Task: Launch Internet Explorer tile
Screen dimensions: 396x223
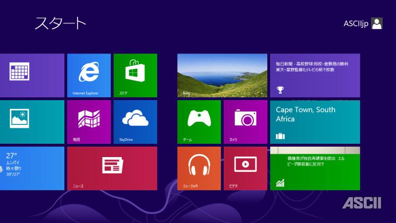Action: click(x=89, y=75)
